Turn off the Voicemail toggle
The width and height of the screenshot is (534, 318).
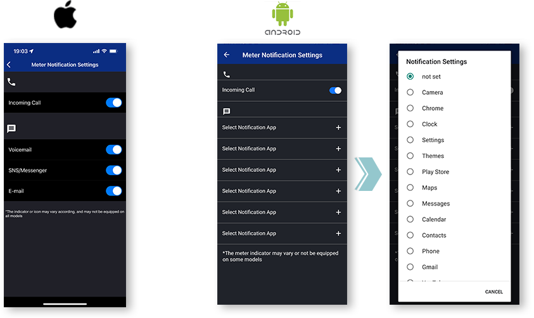113,150
